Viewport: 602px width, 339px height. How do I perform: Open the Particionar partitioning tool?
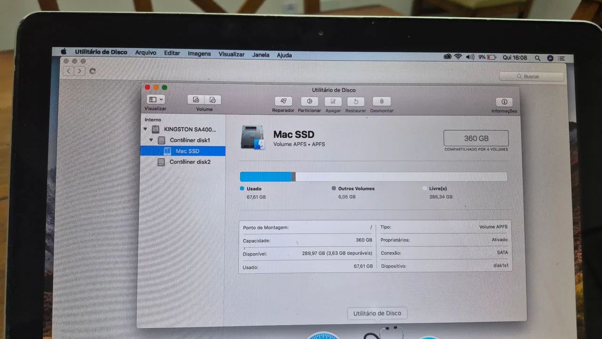point(309,101)
